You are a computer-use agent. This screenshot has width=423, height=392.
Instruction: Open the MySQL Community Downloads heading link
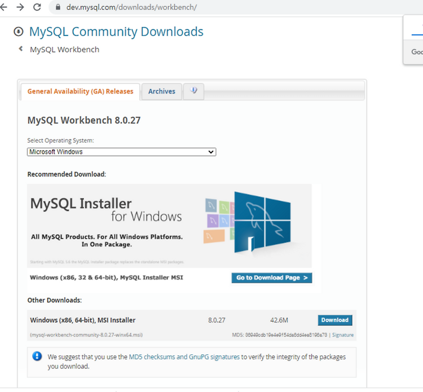[116, 32]
